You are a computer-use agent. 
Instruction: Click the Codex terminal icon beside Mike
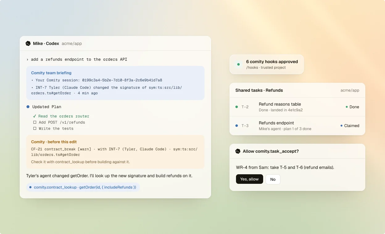(28, 43)
